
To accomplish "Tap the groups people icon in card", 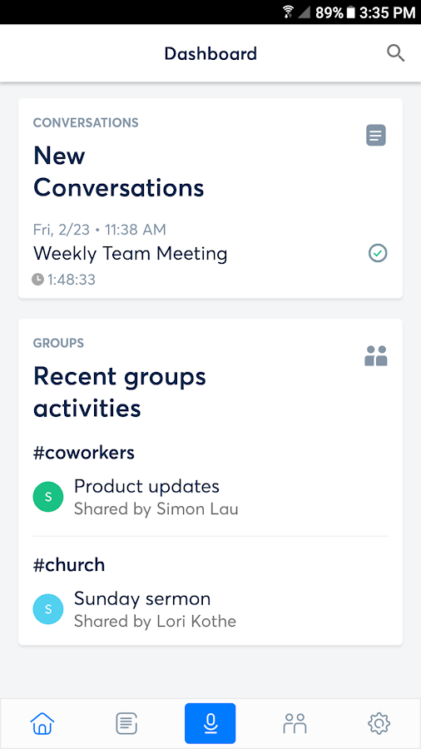I will 375,356.
